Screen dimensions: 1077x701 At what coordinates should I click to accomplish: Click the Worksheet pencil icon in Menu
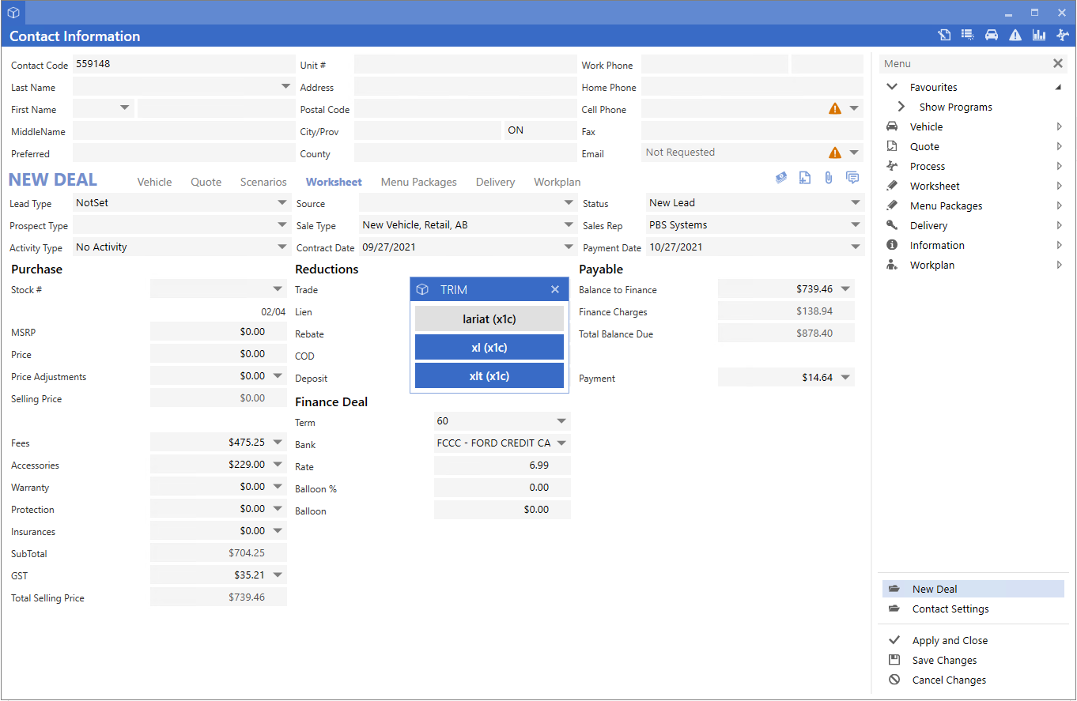click(893, 186)
